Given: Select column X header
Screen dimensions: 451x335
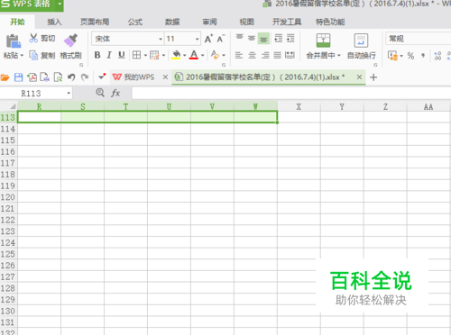Looking at the screenshot, I should (299, 106).
